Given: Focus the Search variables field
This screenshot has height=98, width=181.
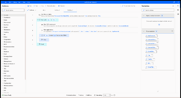Looking at the screenshot, I should [158, 10].
